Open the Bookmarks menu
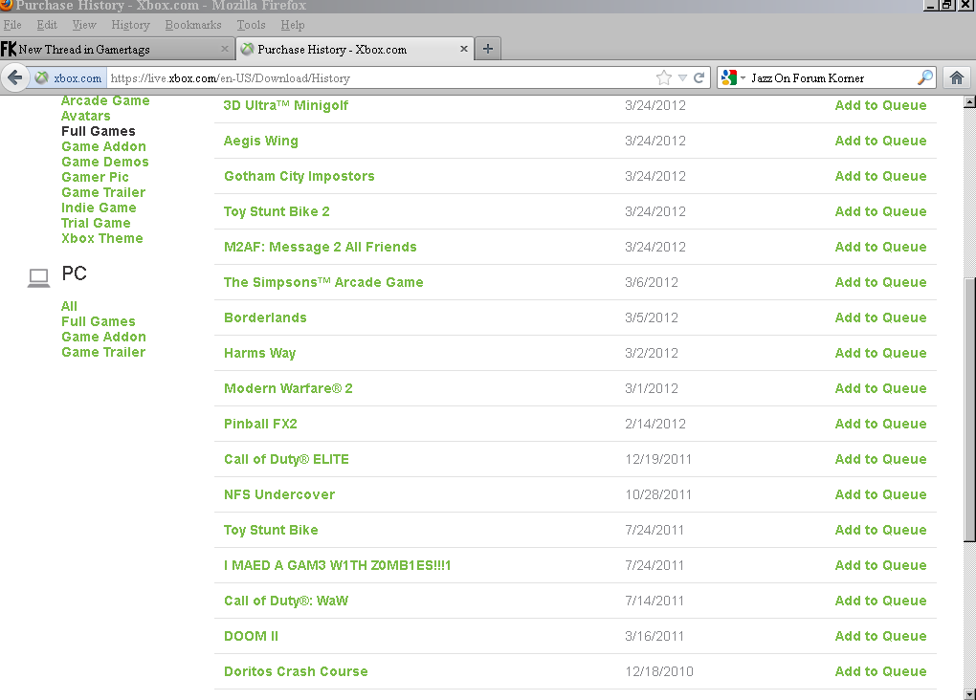 tap(193, 25)
